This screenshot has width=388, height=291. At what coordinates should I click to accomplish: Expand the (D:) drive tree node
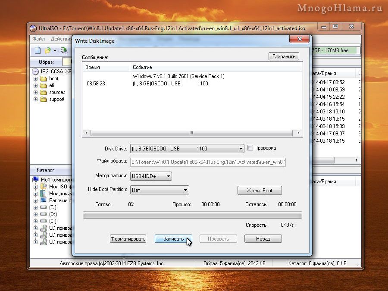36,214
